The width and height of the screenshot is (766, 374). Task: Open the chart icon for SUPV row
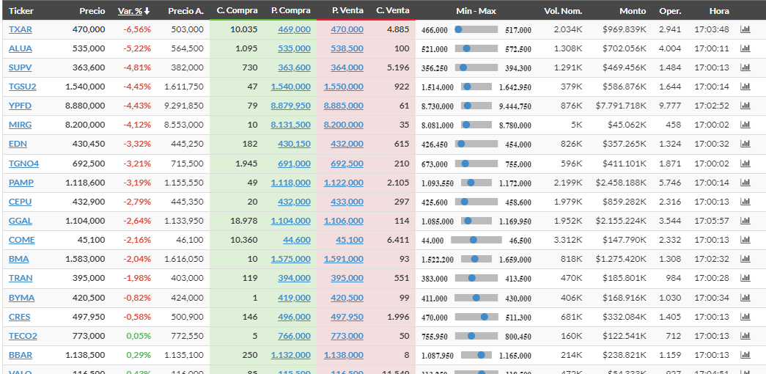pos(745,67)
